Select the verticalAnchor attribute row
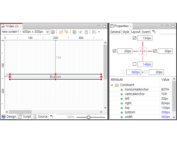Image resolution: width=177 pixels, height=143 pixels. [x=140, y=94]
